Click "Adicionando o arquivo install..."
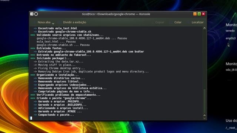The width and height of the screenshot is (237, 133). [63, 108]
